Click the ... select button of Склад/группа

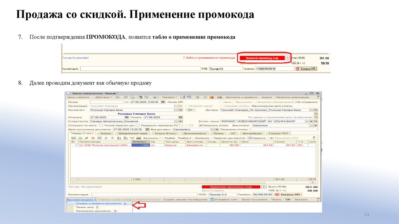(176, 121)
